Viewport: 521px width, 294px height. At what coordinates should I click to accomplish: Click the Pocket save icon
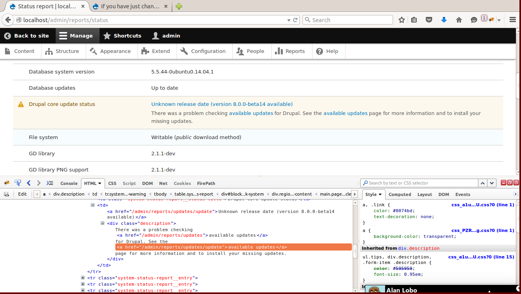(x=429, y=20)
